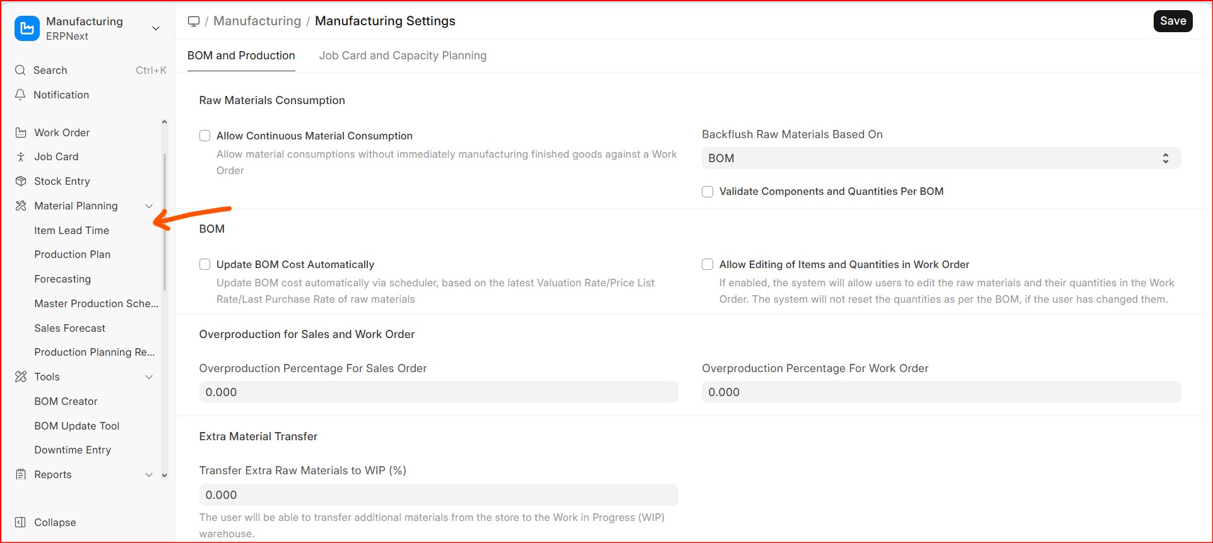This screenshot has width=1213, height=543.
Task: Select the BOM and Production tab
Action: tap(241, 55)
